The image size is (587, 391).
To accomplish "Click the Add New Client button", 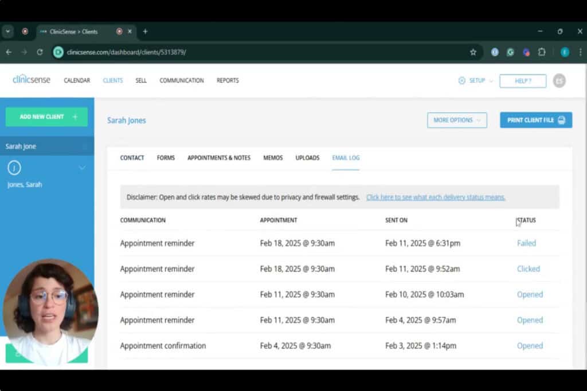I will coord(46,117).
